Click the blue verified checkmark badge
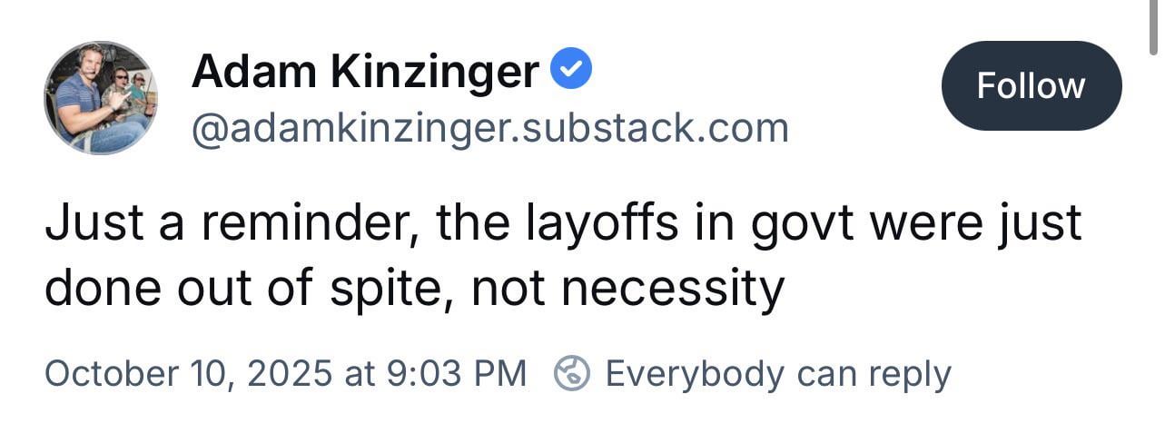This screenshot has width=1165, height=423. pyautogui.click(x=572, y=70)
